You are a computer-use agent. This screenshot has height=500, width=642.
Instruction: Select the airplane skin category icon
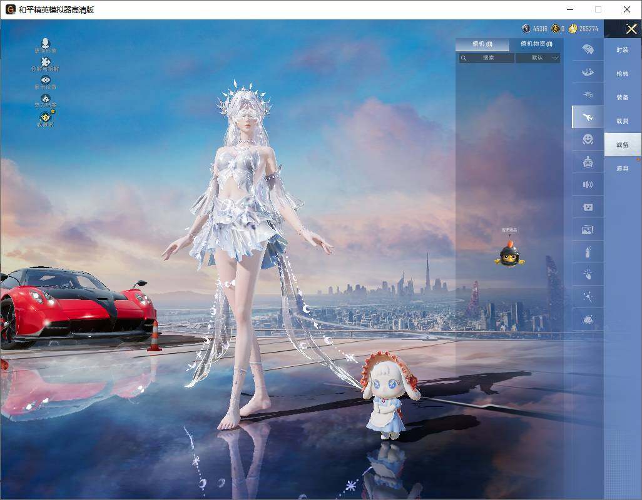click(588, 117)
